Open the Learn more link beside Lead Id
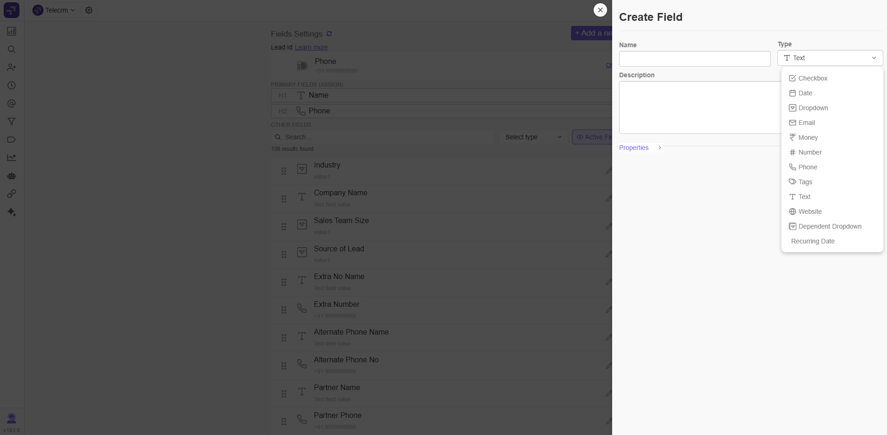 click(311, 47)
